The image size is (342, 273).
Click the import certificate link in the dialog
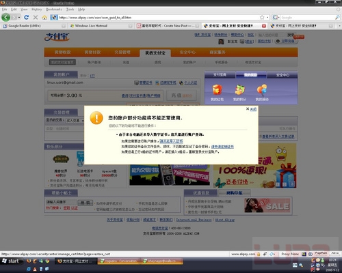tap(171, 141)
